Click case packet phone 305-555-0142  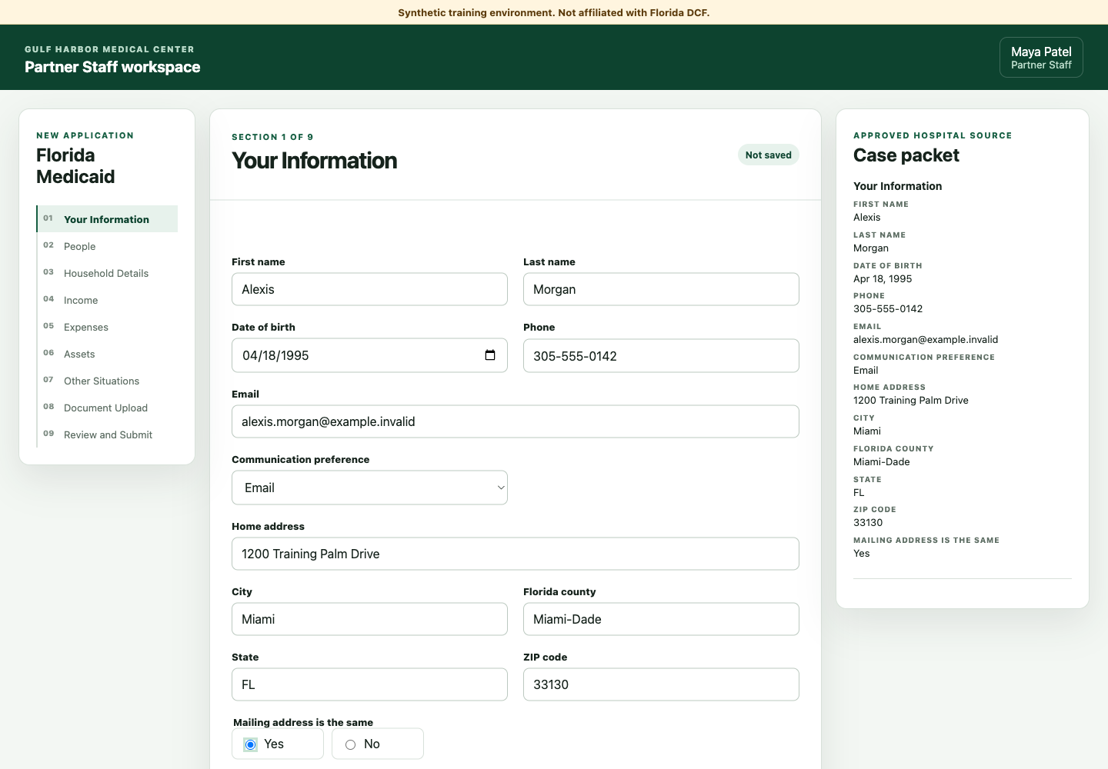[x=888, y=308]
